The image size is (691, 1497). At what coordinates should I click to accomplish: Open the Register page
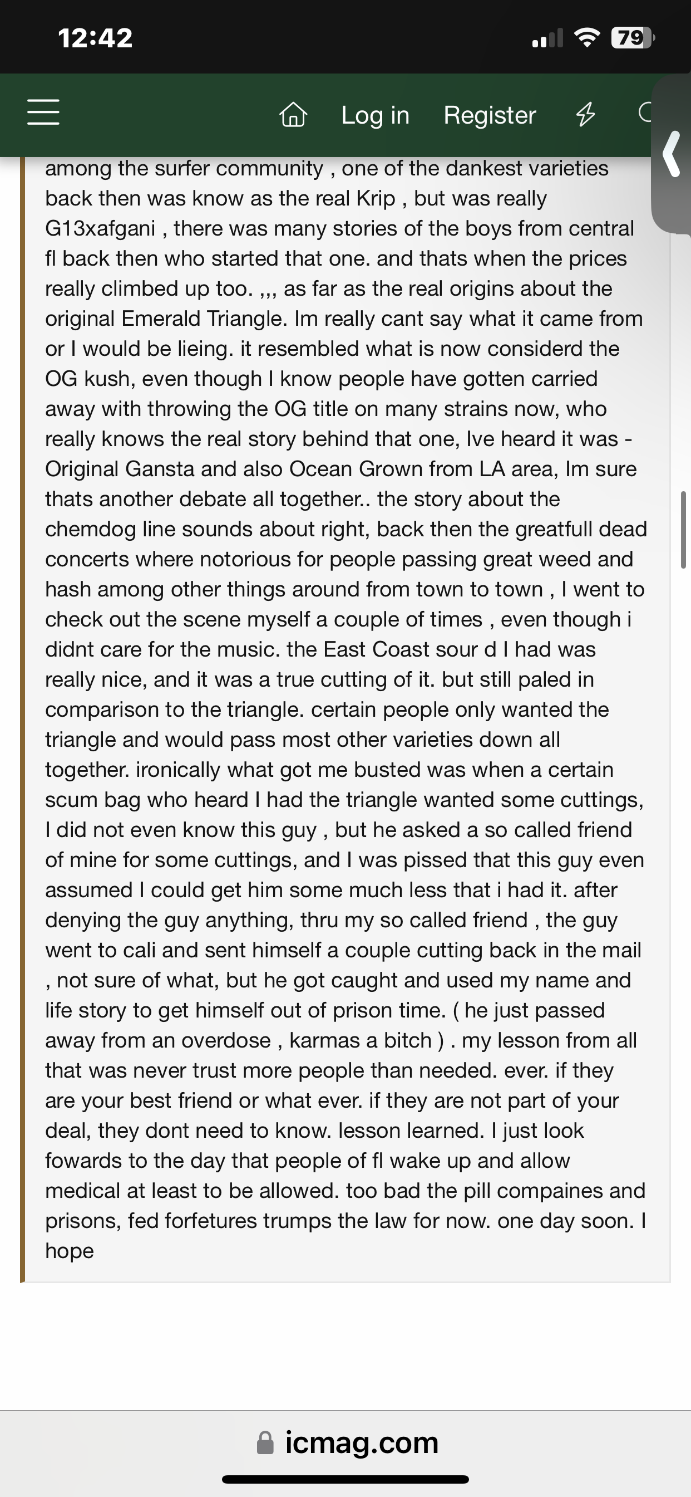point(490,115)
